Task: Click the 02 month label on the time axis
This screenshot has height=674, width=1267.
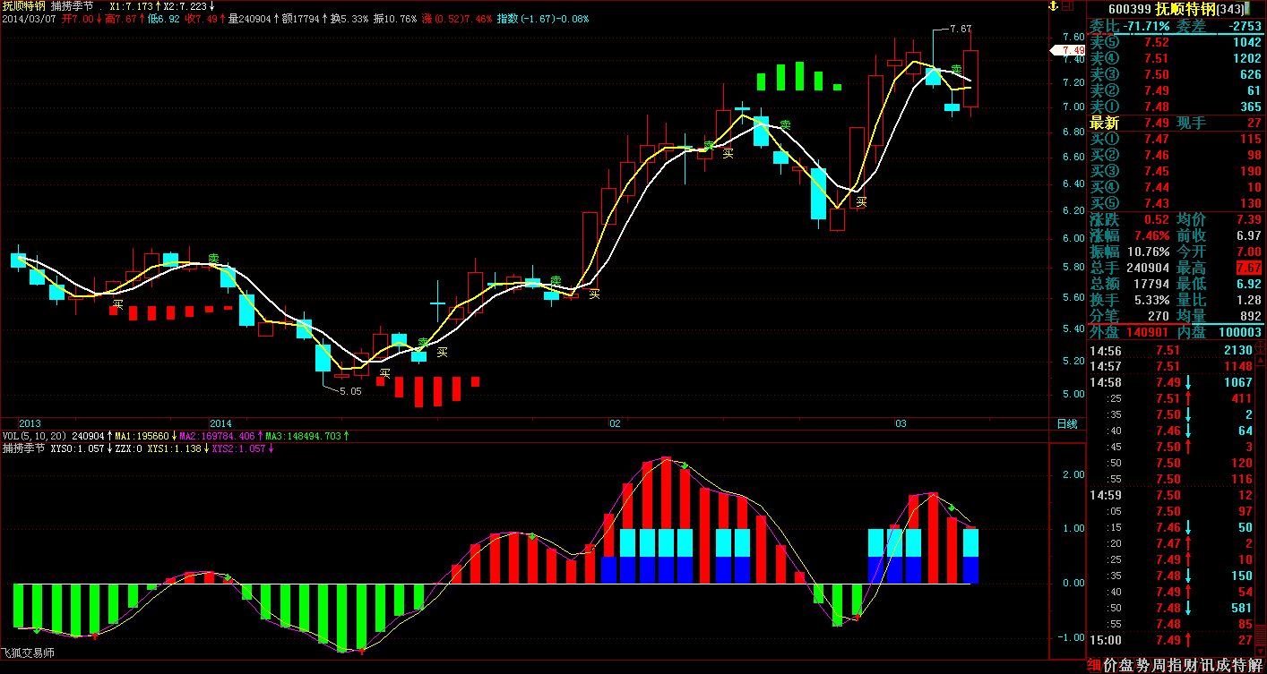Action: pos(615,423)
